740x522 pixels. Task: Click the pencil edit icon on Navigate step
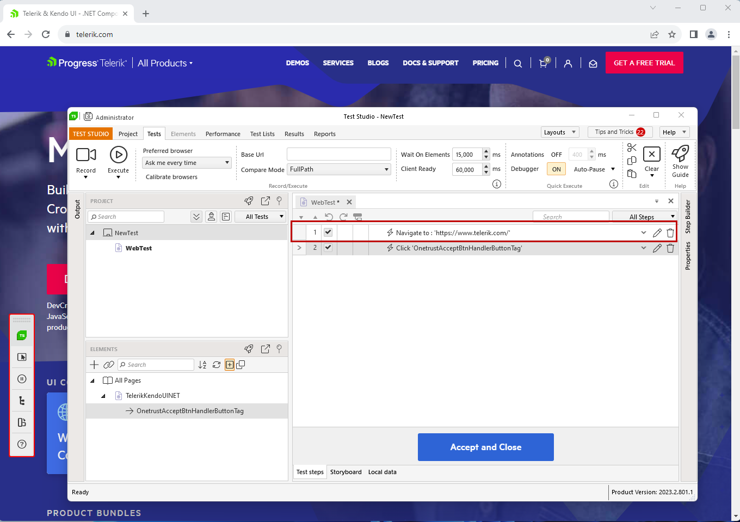pyautogui.click(x=657, y=233)
